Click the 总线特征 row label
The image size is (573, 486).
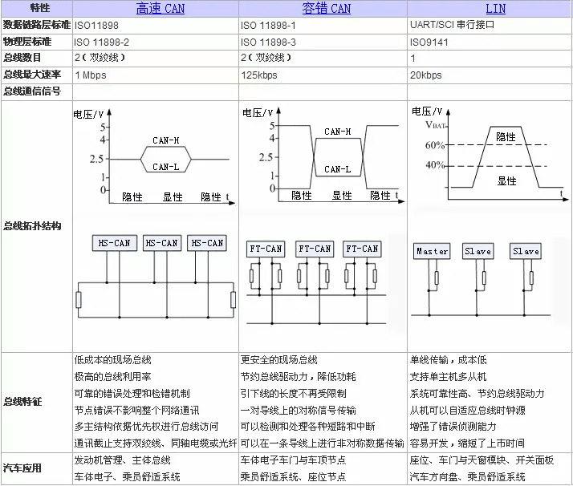tap(22, 402)
